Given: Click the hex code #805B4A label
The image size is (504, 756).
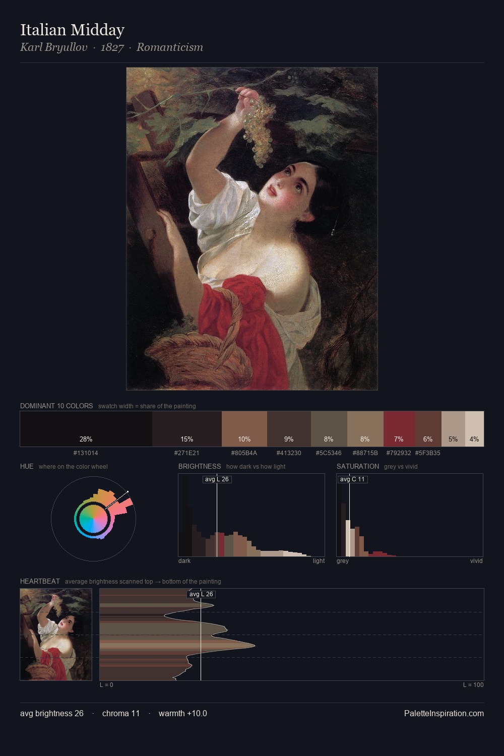Looking at the screenshot, I should click(244, 453).
